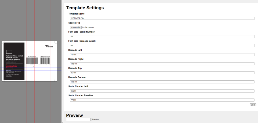Edit the Font Size (Barcode Label) field

(162, 46)
